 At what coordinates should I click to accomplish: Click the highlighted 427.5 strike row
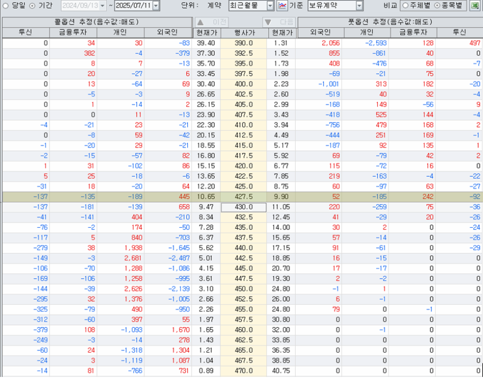pyautogui.click(x=244, y=197)
